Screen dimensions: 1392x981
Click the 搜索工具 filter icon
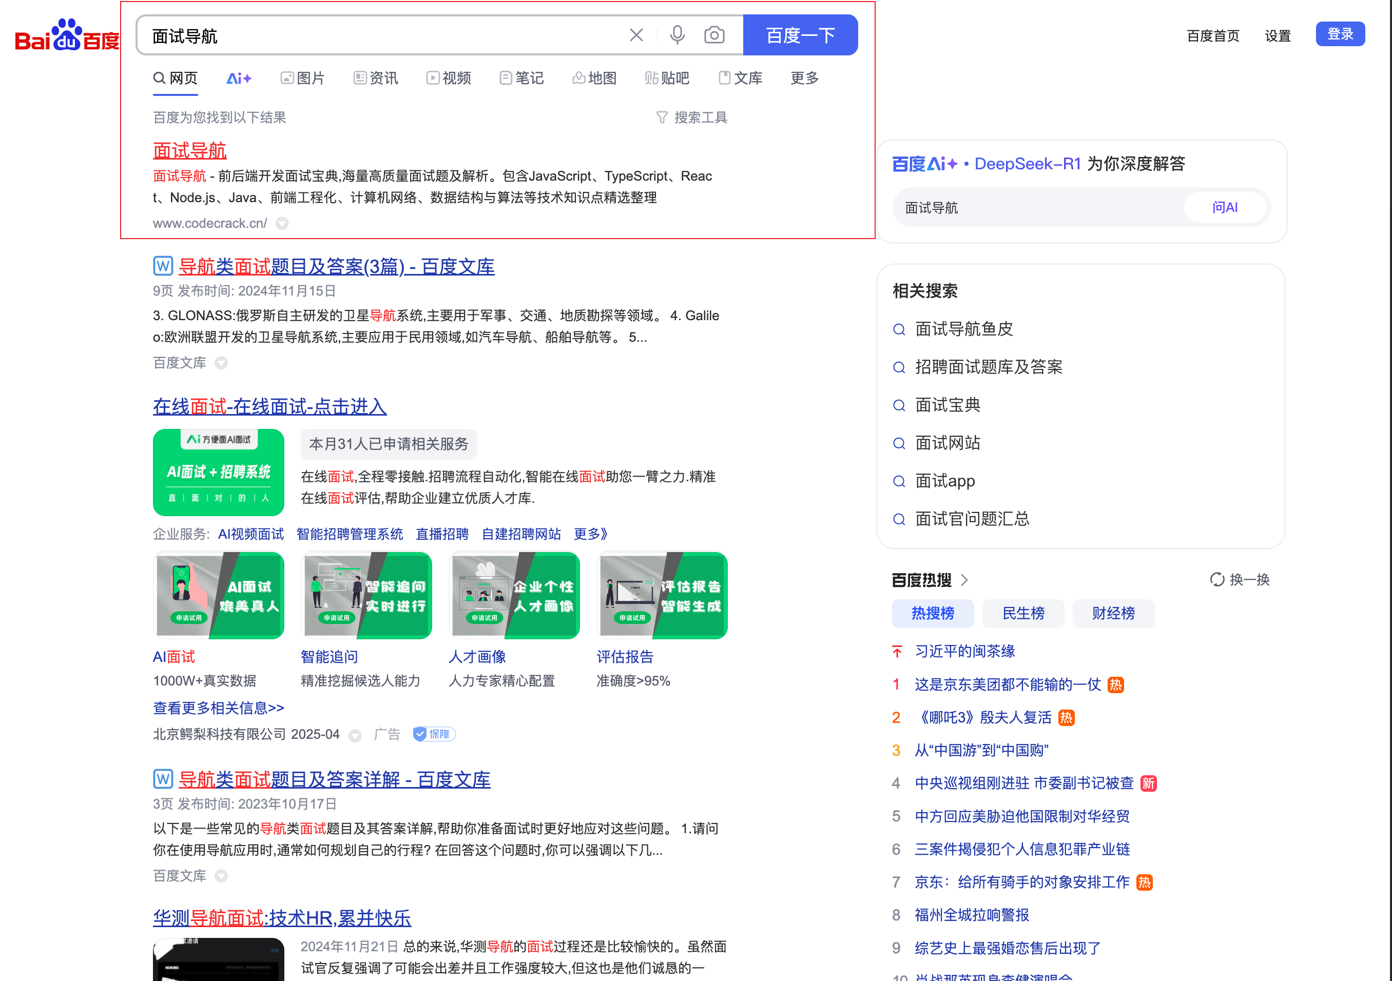tap(662, 117)
